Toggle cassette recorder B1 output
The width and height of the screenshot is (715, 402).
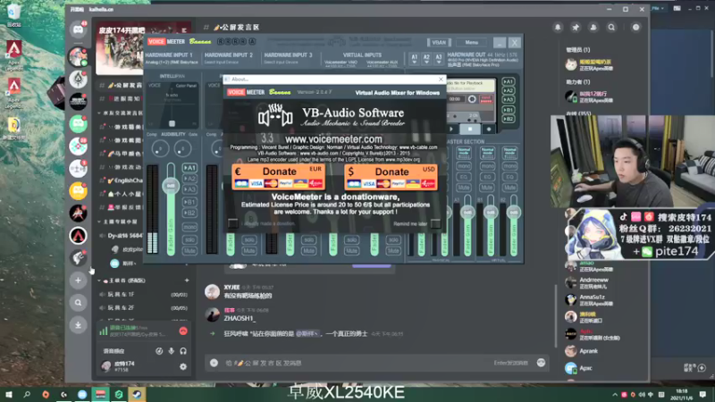click(x=508, y=110)
